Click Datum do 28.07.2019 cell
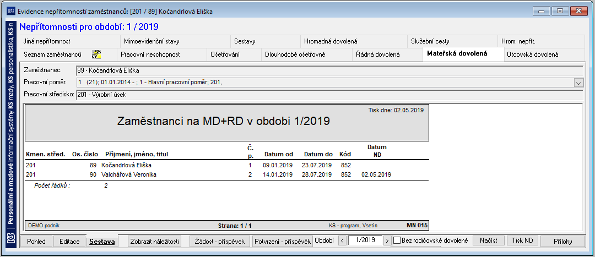The width and height of the screenshot is (595, 257). [x=316, y=175]
